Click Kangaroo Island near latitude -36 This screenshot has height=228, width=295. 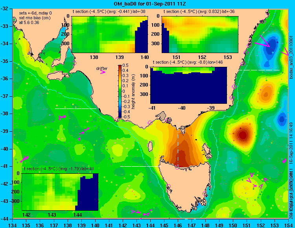tap(58, 76)
